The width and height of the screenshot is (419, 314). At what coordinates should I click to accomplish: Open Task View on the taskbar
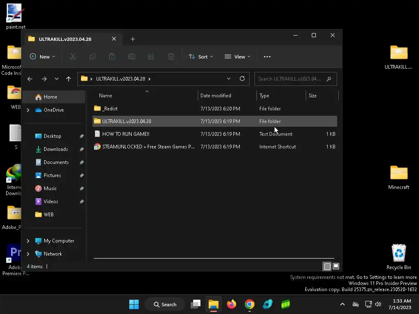196,304
